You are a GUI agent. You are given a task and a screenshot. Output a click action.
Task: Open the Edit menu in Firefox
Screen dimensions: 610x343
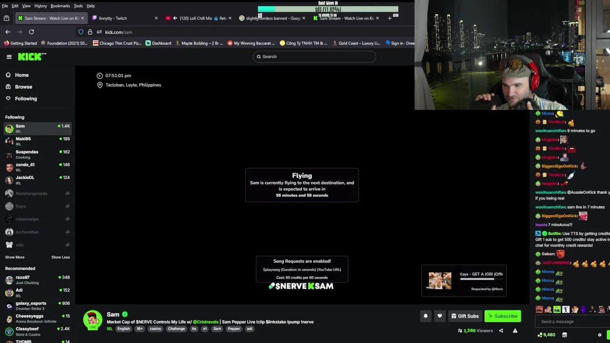click(15, 6)
